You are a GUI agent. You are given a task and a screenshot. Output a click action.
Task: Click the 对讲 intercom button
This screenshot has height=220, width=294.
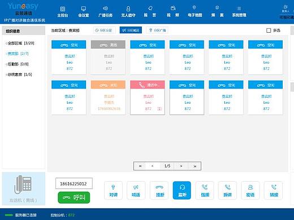pyautogui.click(x=113, y=191)
